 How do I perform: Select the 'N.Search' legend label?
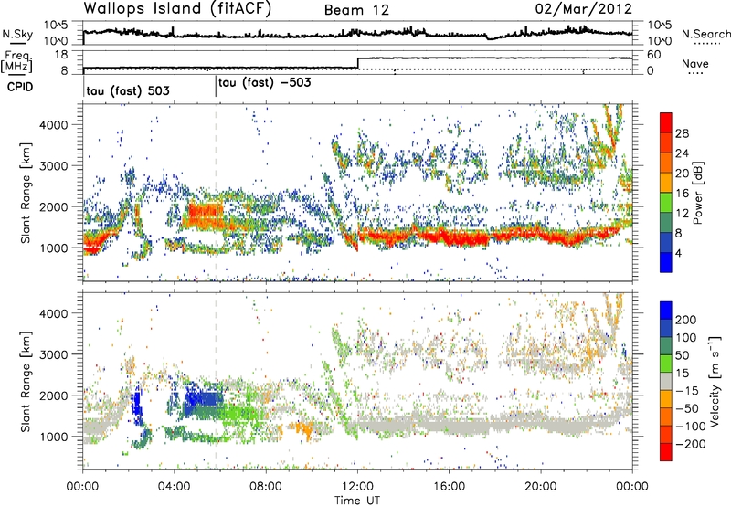coord(705,34)
